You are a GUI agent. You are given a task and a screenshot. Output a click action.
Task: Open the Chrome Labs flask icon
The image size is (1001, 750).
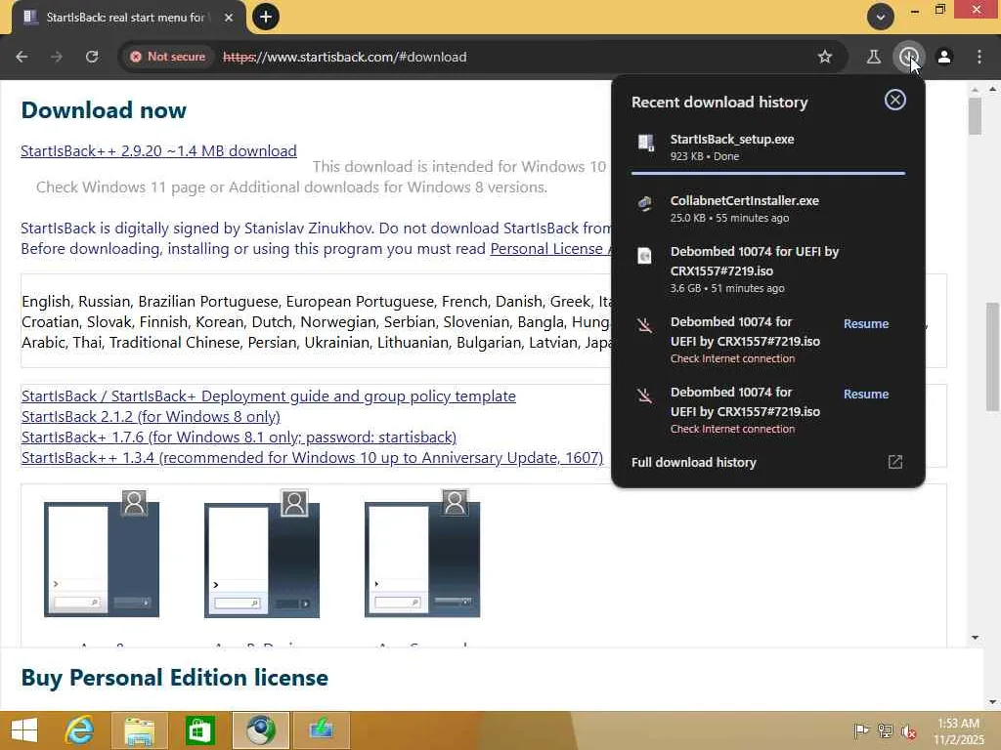point(873,57)
